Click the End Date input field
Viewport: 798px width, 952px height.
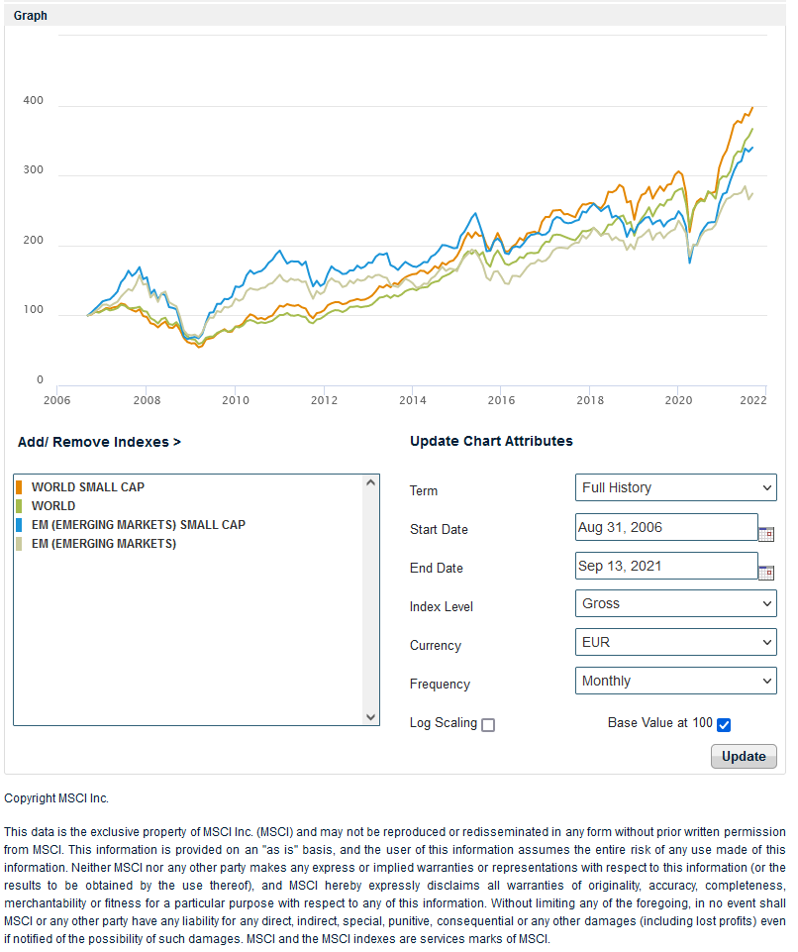665,566
